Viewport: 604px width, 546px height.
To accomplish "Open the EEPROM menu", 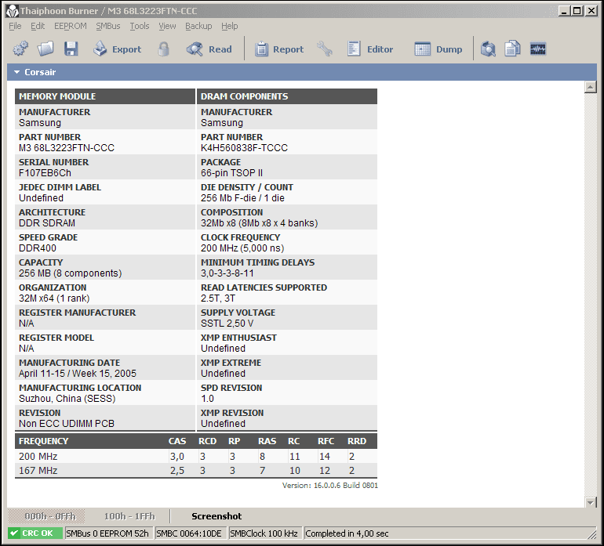I will point(71,26).
